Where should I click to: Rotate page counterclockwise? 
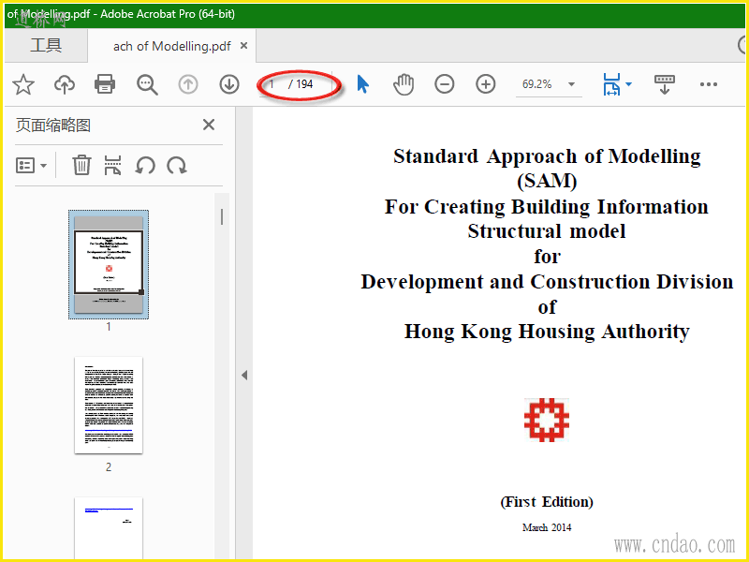coord(145,166)
